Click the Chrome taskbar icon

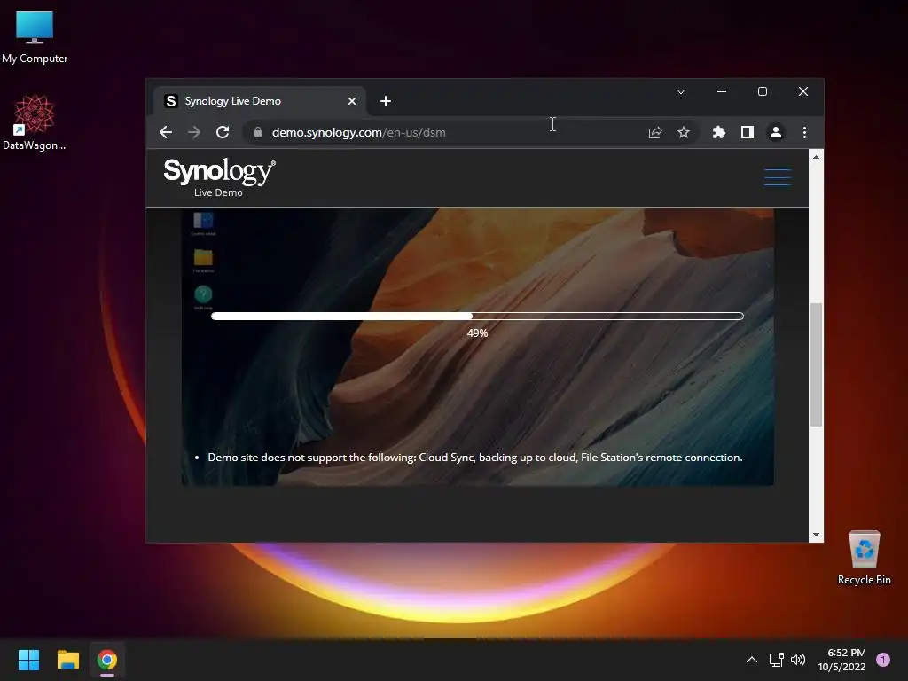pyautogui.click(x=107, y=660)
